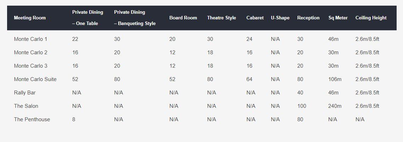Select the Rally Bar row label
This screenshot has width=403, height=142.
[x=25, y=93]
